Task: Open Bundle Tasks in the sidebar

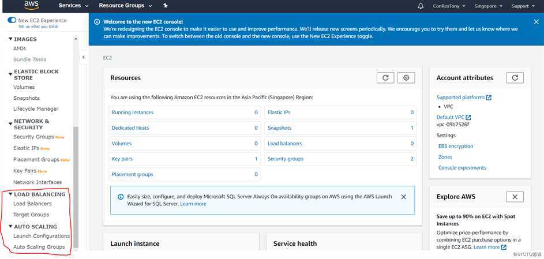Action: [x=29, y=59]
